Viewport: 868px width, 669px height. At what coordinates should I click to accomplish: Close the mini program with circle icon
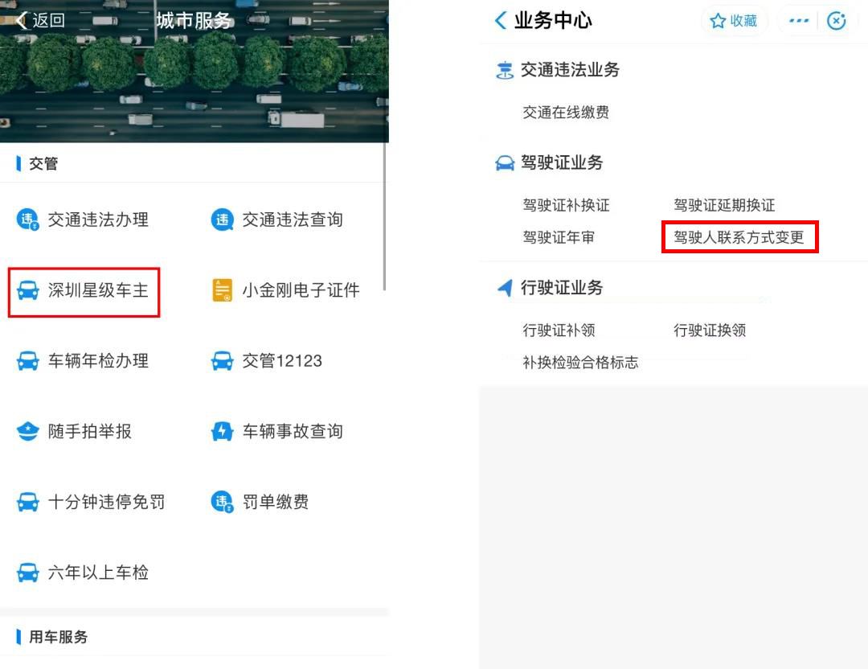[837, 21]
